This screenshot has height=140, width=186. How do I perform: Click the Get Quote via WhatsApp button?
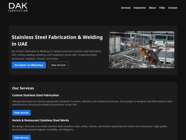pos(29,65)
